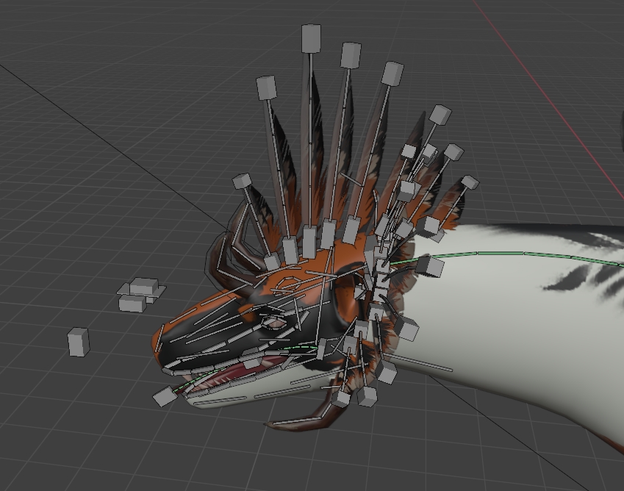
Task: Select the cube where the green curve starts
Action: tap(428, 266)
